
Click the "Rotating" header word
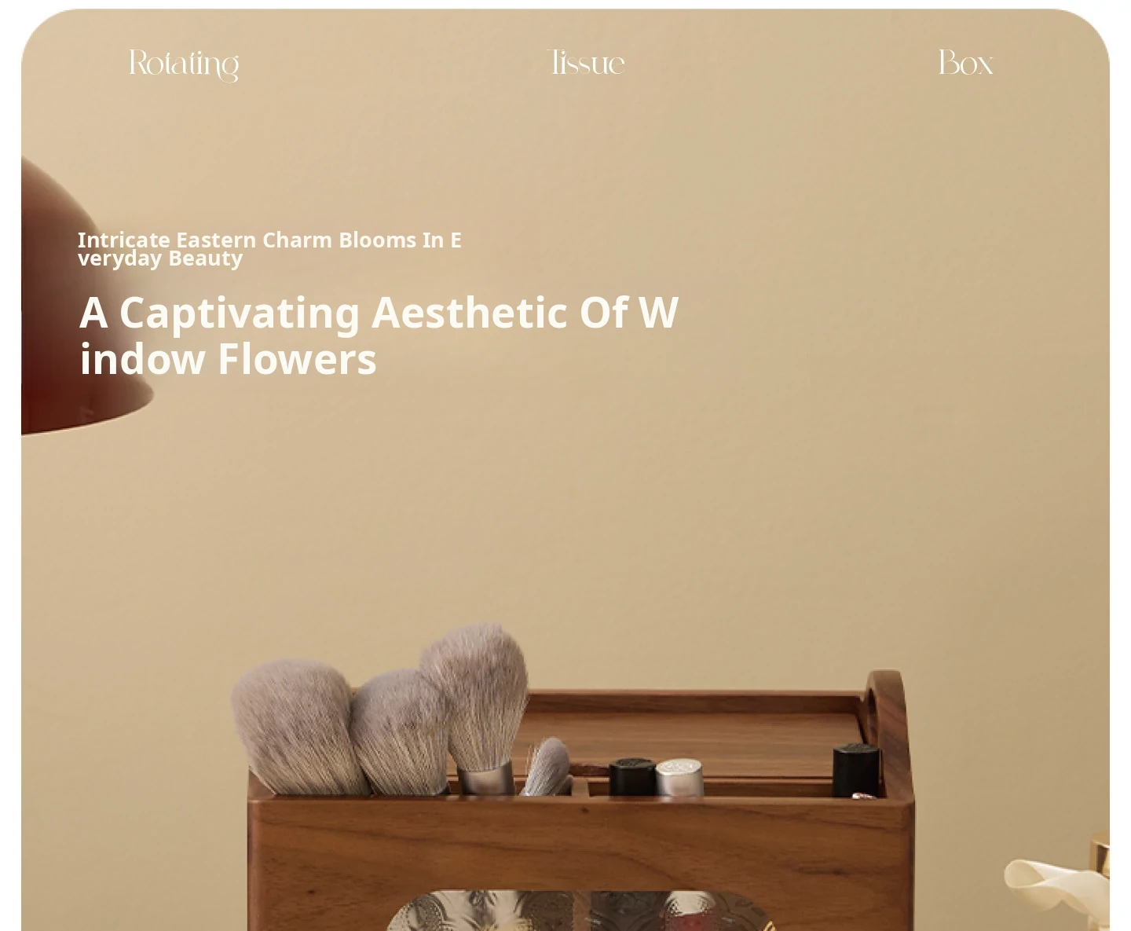pyautogui.click(x=184, y=64)
